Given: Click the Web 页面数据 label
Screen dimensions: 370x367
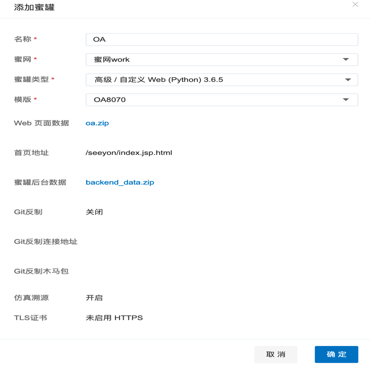Looking at the screenshot, I should [x=41, y=123].
